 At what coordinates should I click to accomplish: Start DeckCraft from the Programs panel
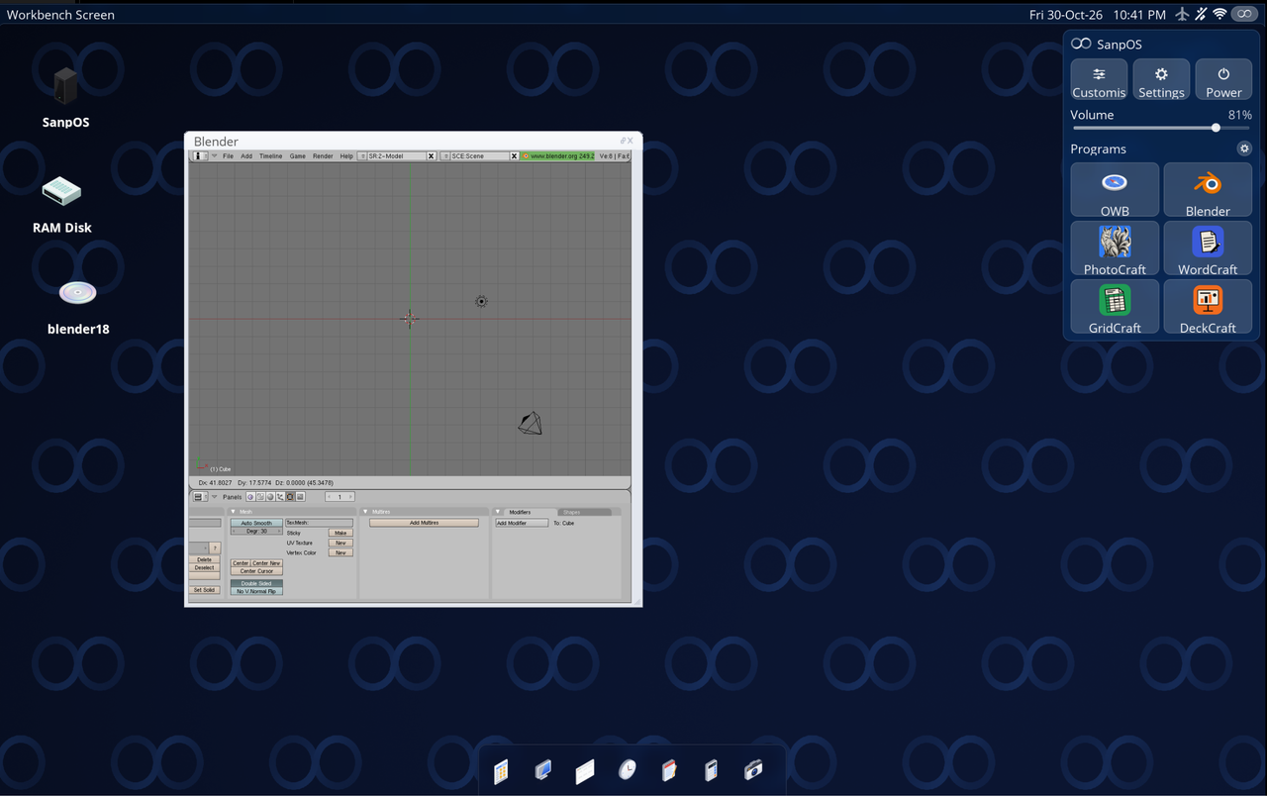click(x=1208, y=306)
